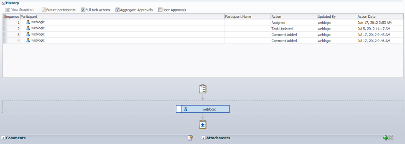
Task: Collapse the History section
Action: [3, 3]
